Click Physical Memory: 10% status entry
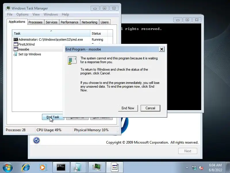This screenshot has height=173, width=230. point(91,130)
